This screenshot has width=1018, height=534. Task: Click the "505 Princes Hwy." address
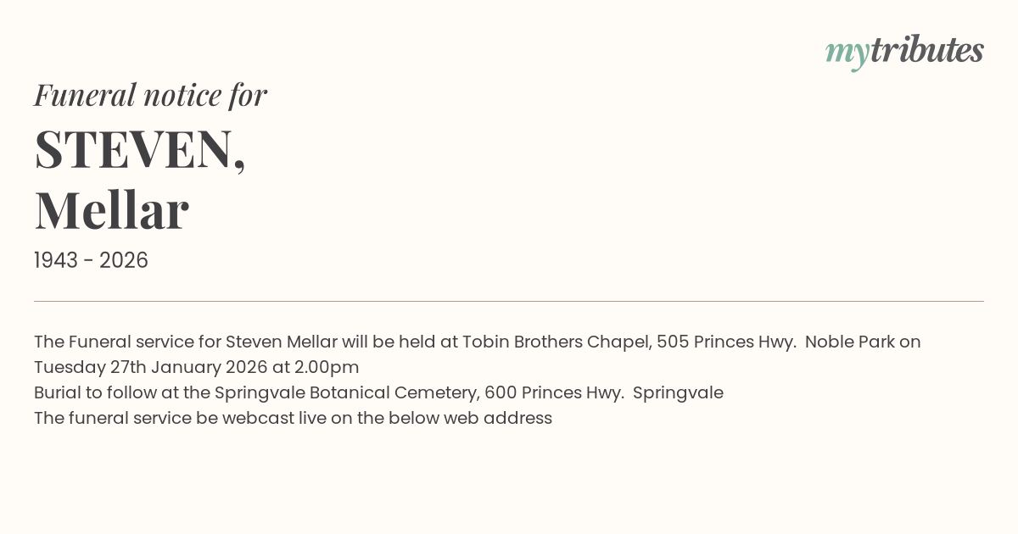[727, 342]
